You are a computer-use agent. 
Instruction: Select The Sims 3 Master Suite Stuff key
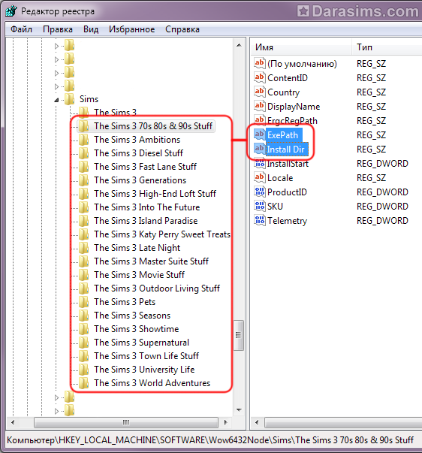[x=152, y=261]
